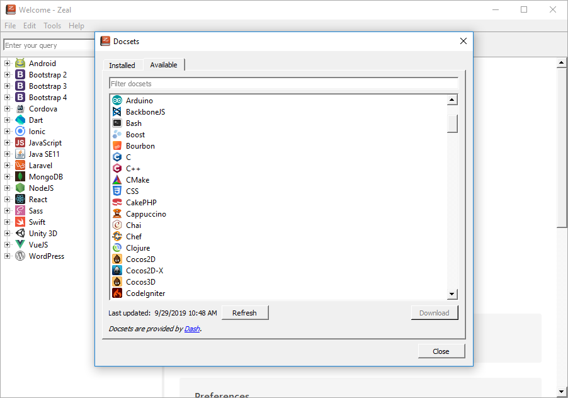Select the C docset row

click(x=278, y=157)
